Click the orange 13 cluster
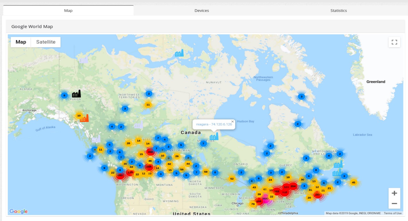408x221 pixels. 314,181
